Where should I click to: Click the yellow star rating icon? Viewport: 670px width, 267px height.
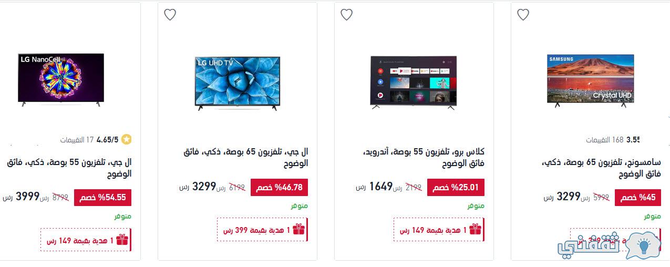[x=126, y=140]
